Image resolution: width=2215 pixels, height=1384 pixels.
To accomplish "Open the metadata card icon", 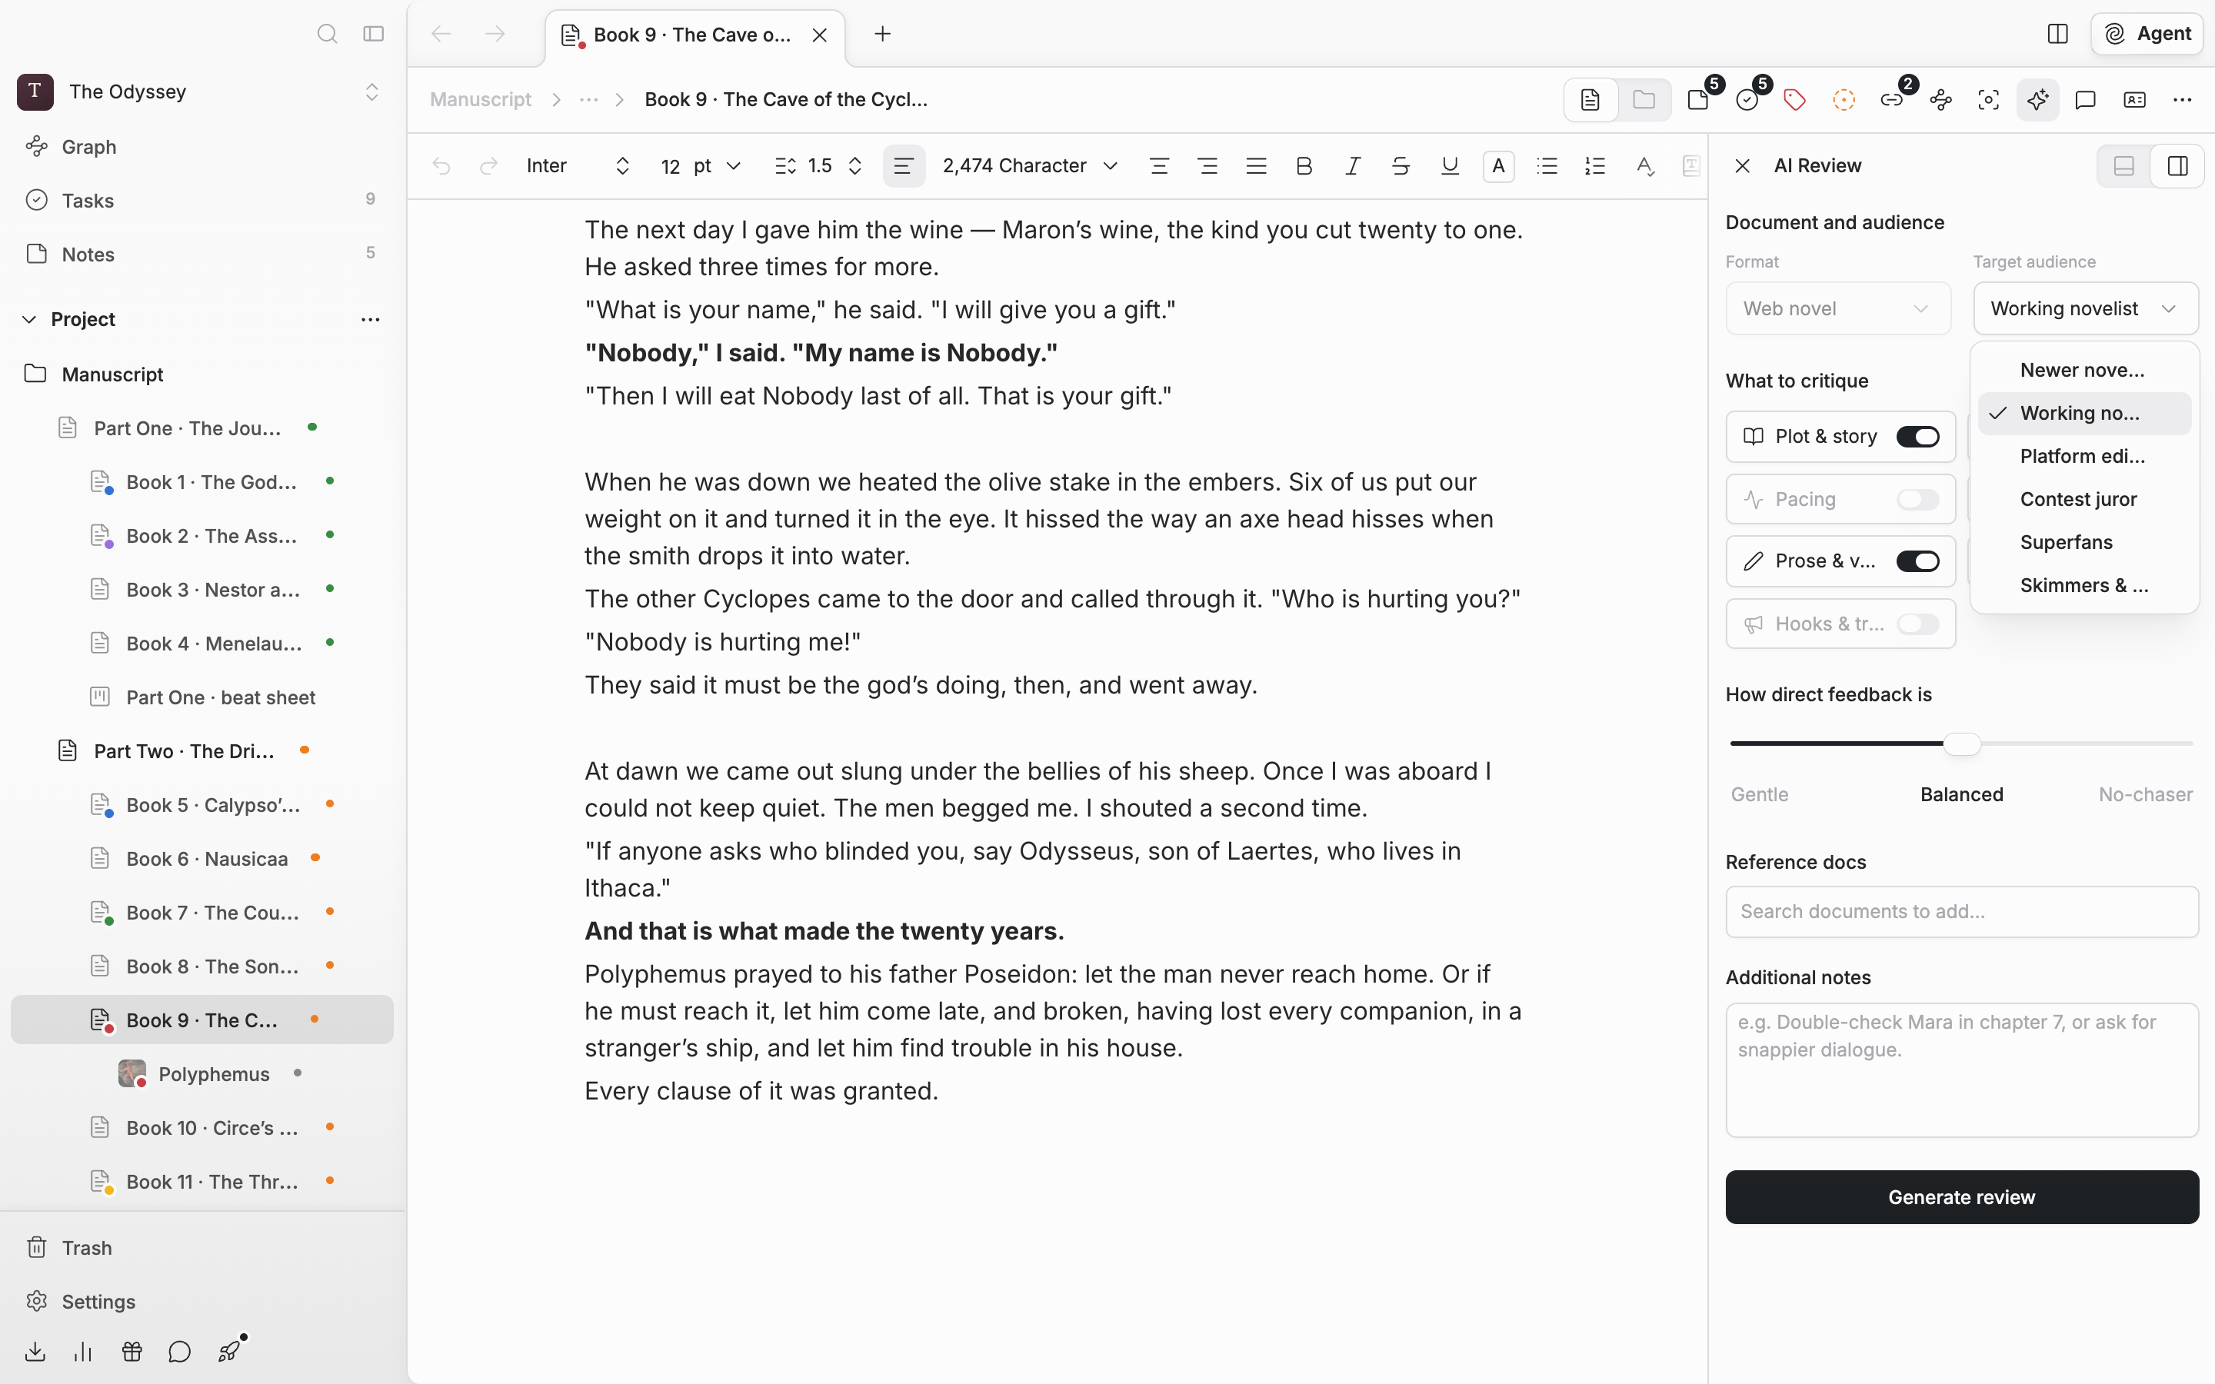I will coord(2134,100).
